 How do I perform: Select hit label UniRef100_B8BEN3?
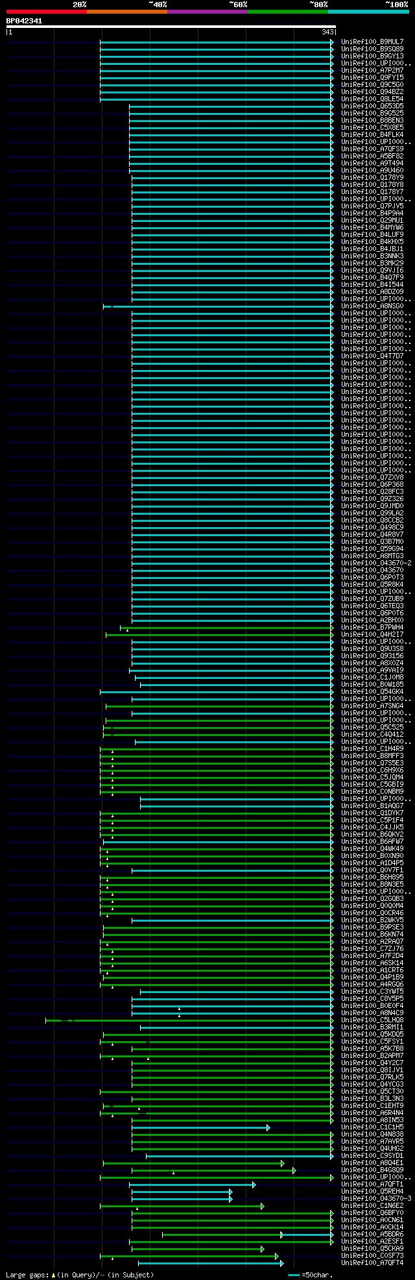[372, 121]
